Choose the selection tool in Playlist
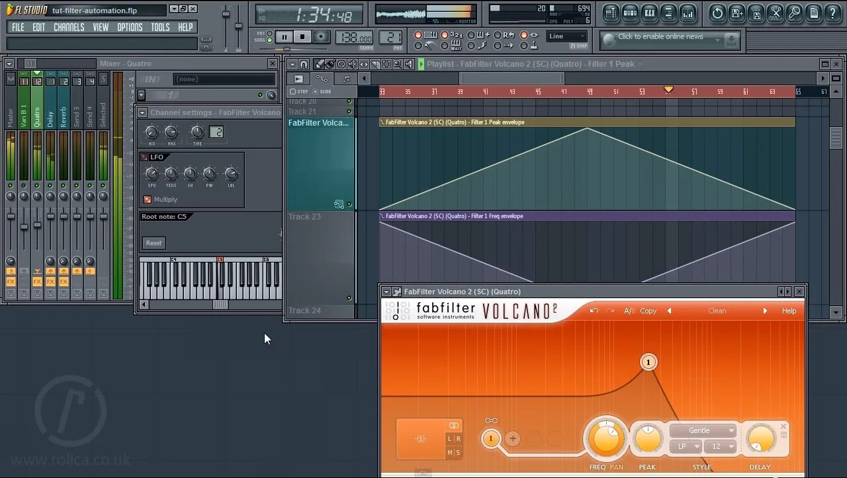847x478 pixels. coord(386,64)
